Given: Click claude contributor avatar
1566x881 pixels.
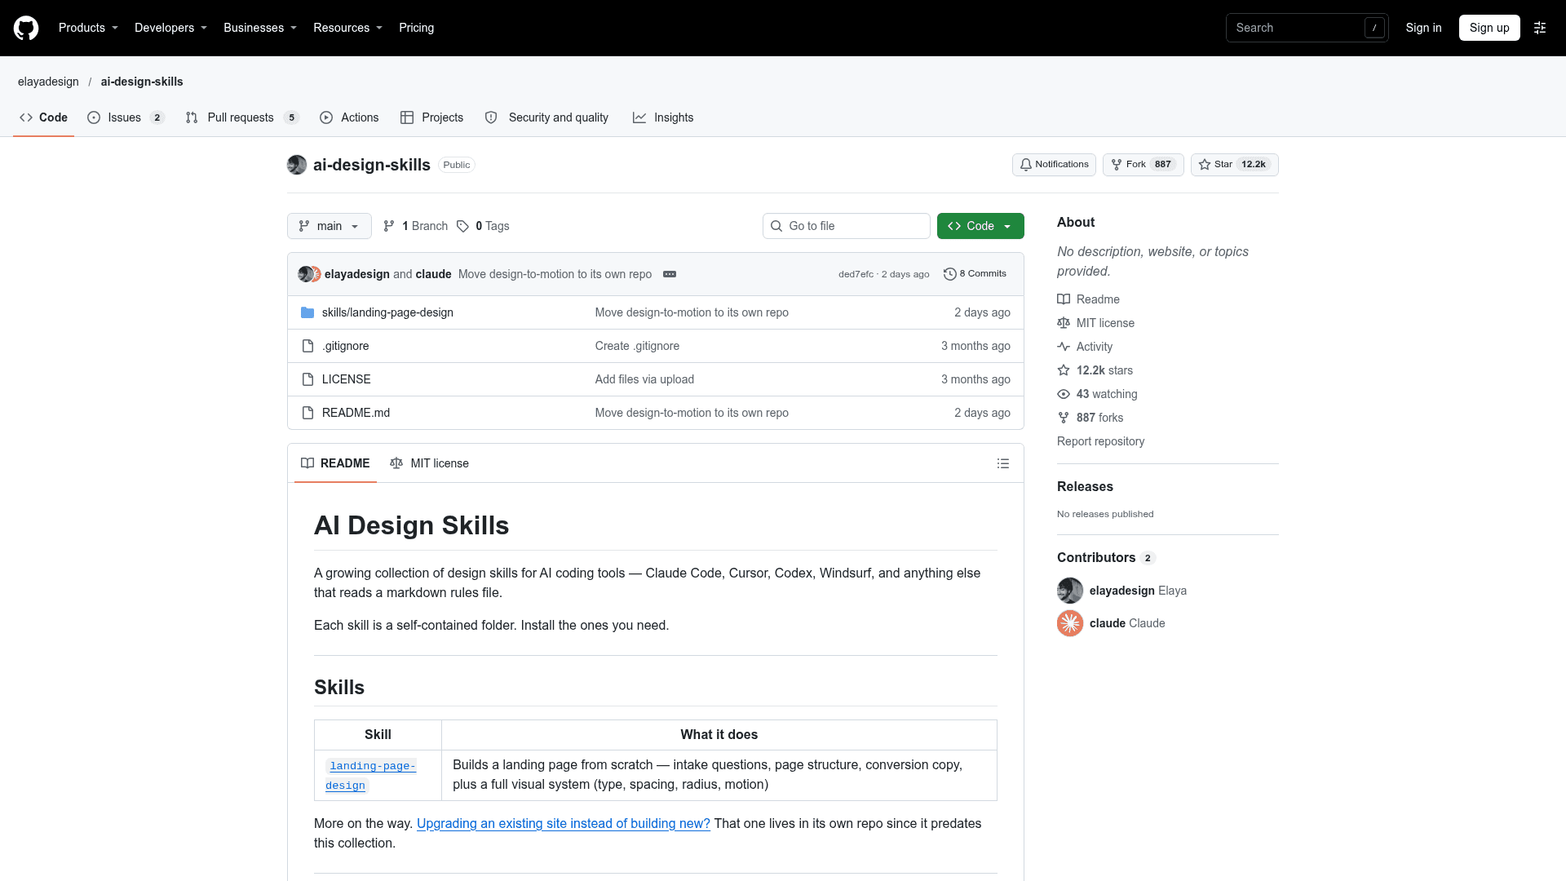Looking at the screenshot, I should pyautogui.click(x=1070, y=623).
